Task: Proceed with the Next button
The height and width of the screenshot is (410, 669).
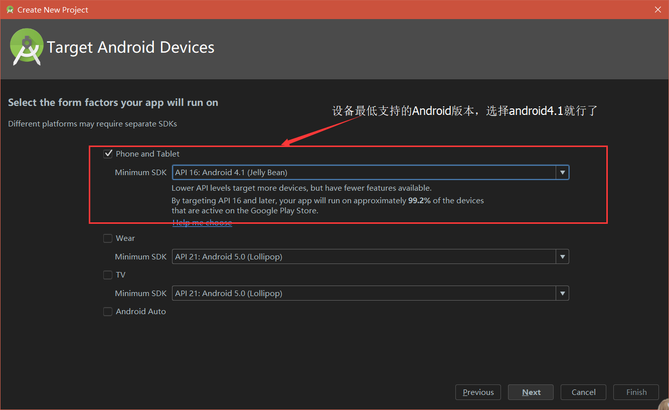Action: [x=531, y=392]
